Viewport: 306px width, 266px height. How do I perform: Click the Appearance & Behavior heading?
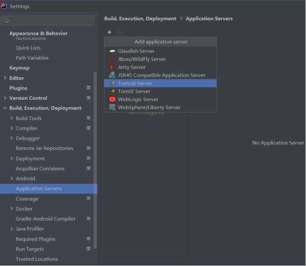pyautogui.click(x=38, y=33)
